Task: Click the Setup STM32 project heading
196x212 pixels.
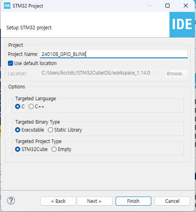Action: [x=29, y=28]
